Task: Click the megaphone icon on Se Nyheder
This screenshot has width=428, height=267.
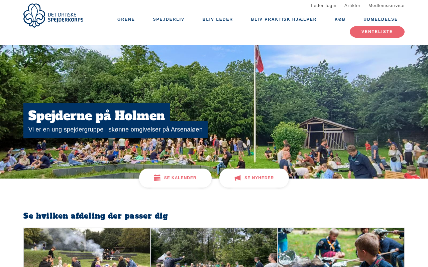Action: tap(237, 178)
